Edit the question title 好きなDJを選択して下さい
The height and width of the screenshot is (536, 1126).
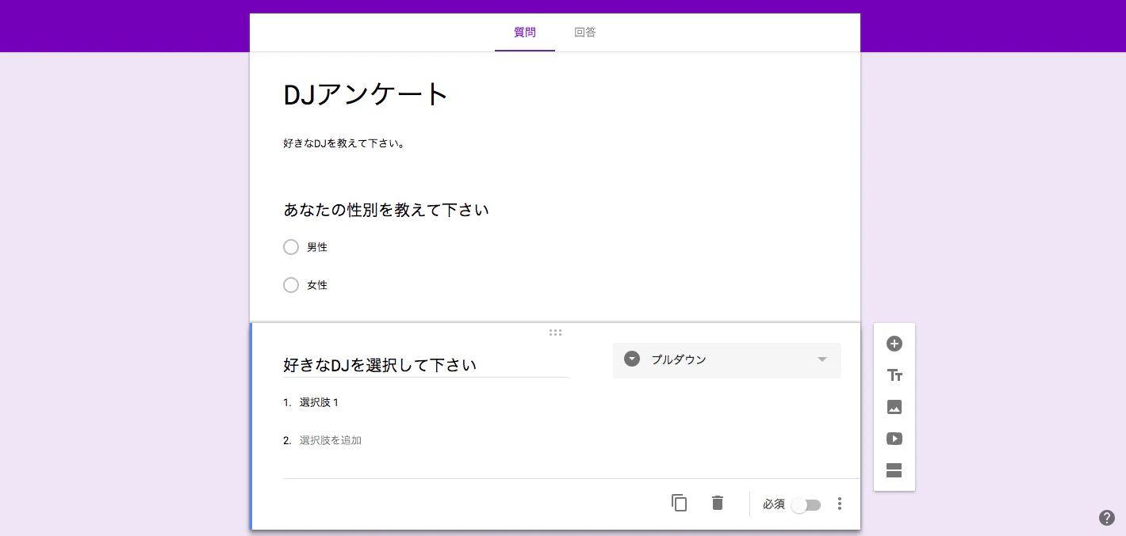pos(426,365)
